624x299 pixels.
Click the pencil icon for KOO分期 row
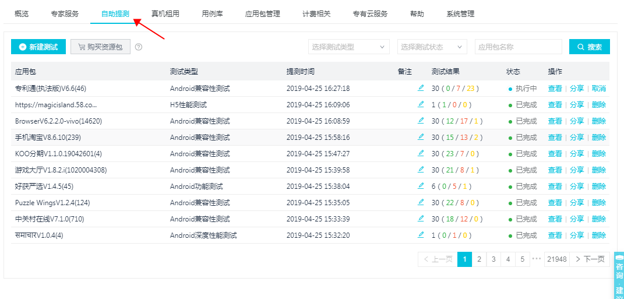pos(421,154)
